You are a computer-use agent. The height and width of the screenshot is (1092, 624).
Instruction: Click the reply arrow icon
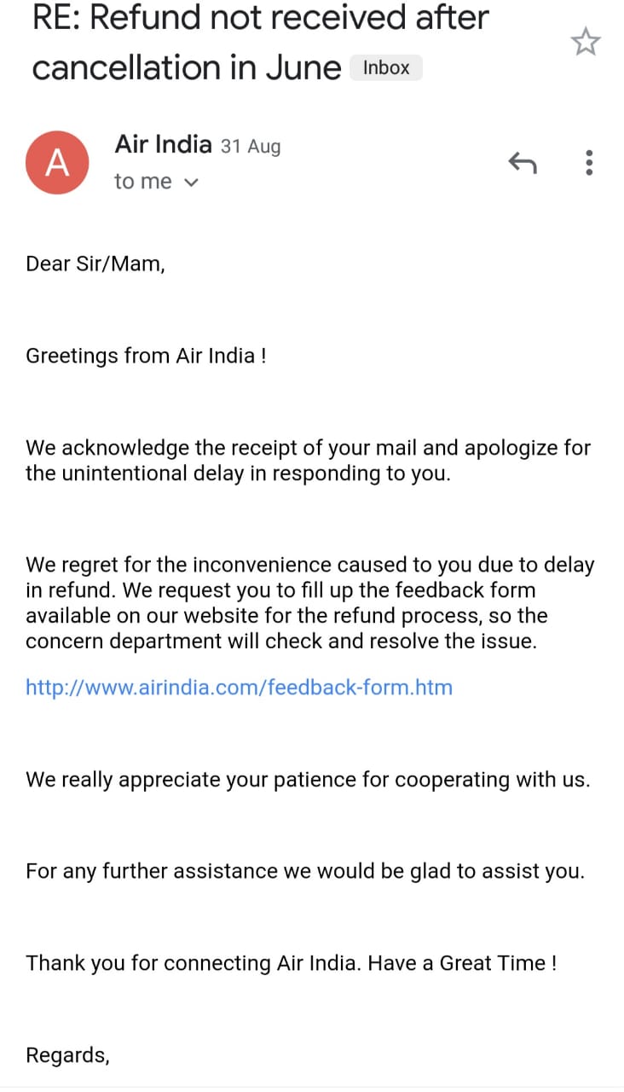522,162
